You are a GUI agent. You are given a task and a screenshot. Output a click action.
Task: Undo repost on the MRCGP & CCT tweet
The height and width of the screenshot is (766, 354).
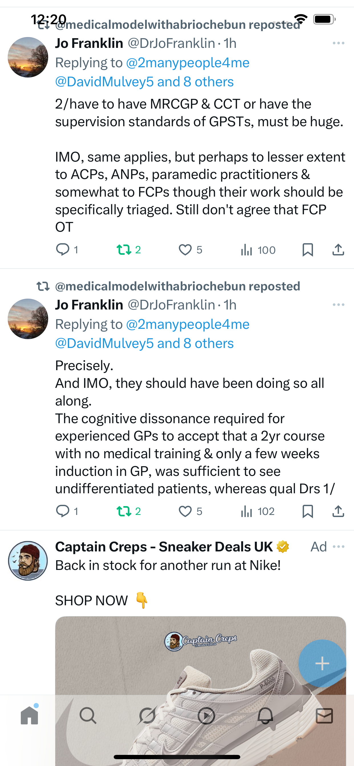(x=124, y=249)
